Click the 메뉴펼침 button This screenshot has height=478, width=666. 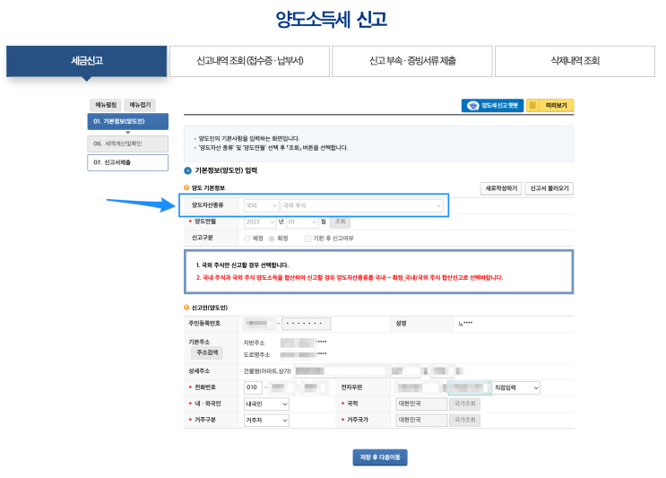106,105
